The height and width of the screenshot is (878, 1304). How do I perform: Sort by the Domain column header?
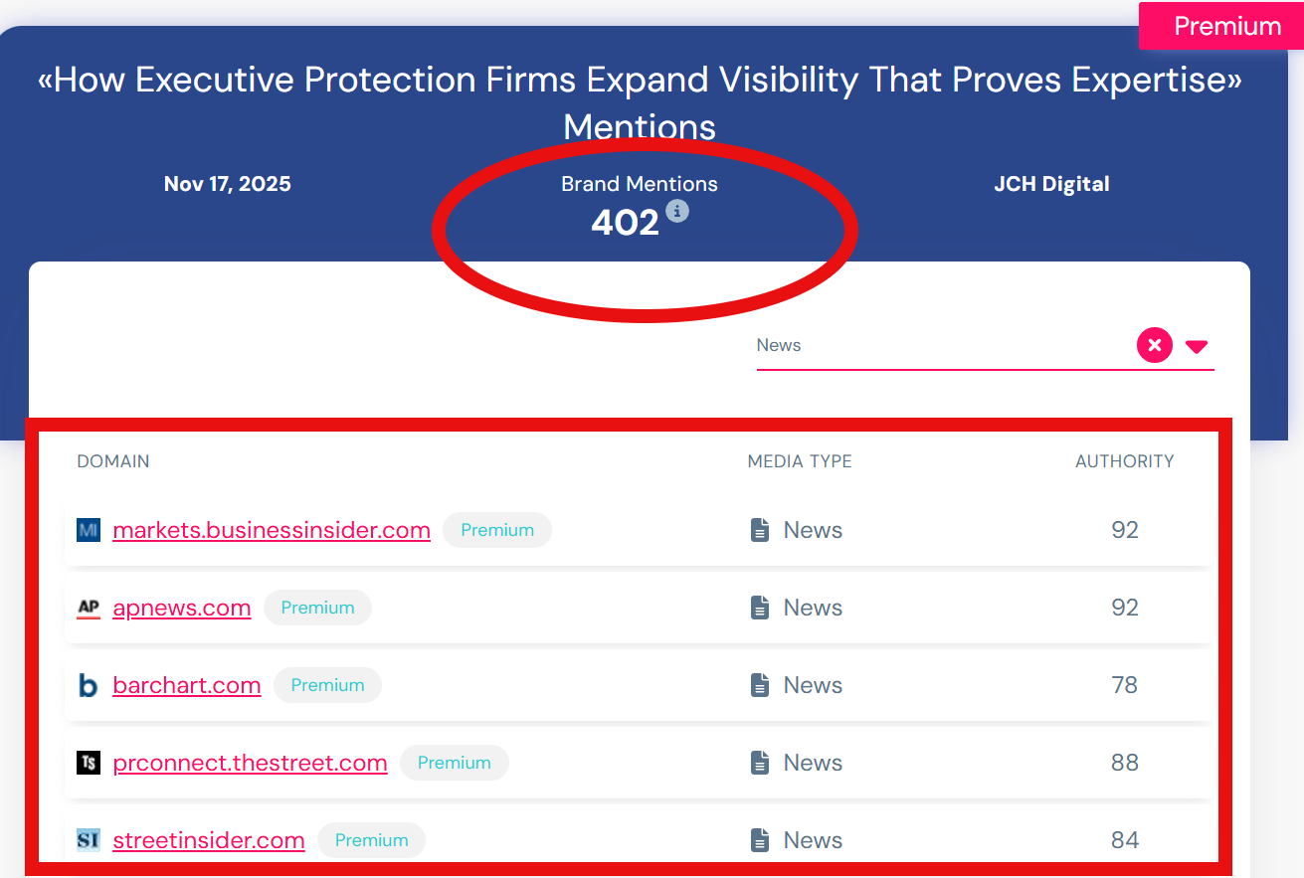click(113, 461)
